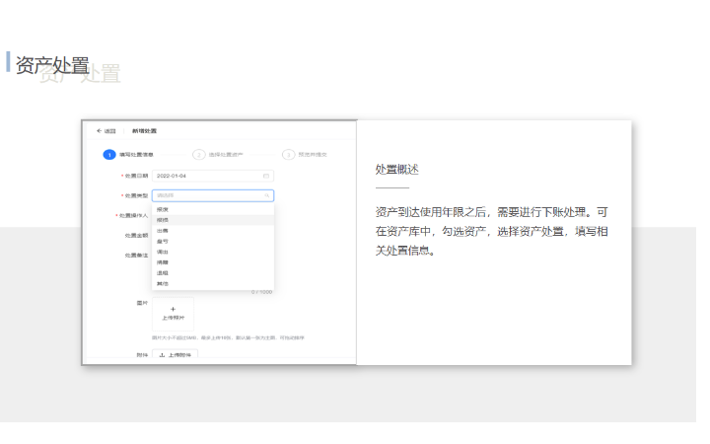Choose 出售 from disposal type options
The height and width of the screenshot is (444, 710).
point(163,231)
